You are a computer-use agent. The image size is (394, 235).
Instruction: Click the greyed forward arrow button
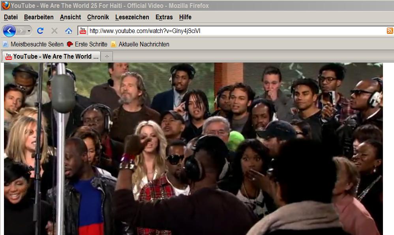pos(22,31)
